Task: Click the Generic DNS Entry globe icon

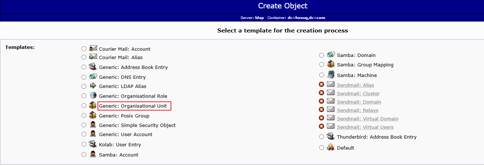Action: tap(93, 77)
